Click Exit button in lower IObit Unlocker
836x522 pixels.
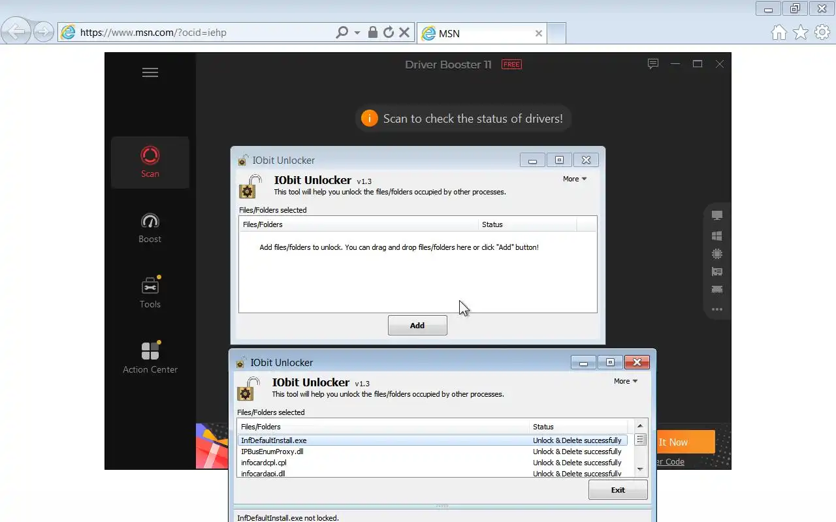(618, 489)
